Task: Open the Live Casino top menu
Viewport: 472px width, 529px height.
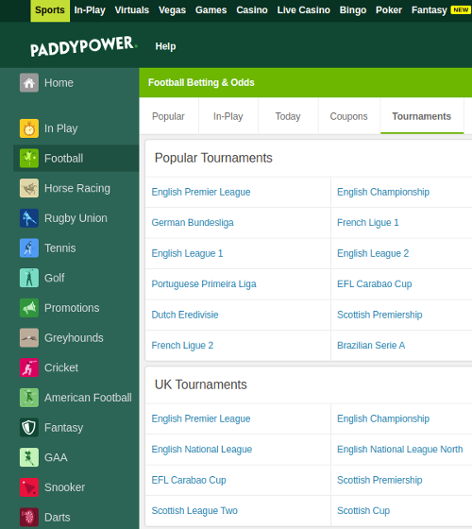Action: (303, 10)
